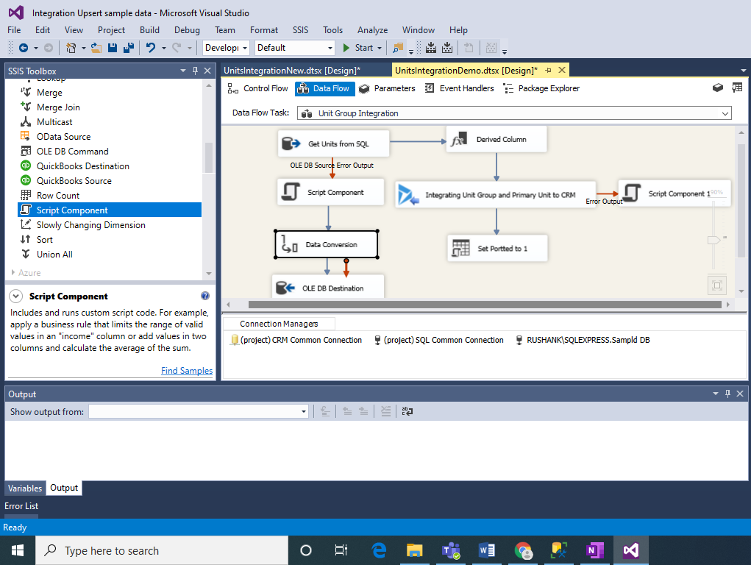Select Multicast in the SSIS Toolbox

tap(54, 122)
